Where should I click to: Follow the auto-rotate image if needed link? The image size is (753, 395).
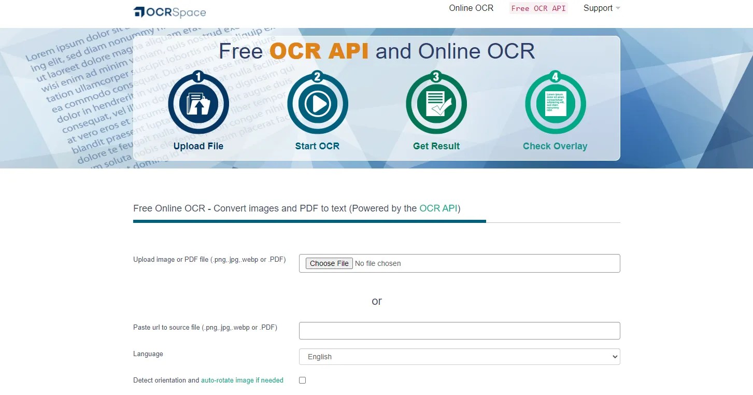(242, 380)
